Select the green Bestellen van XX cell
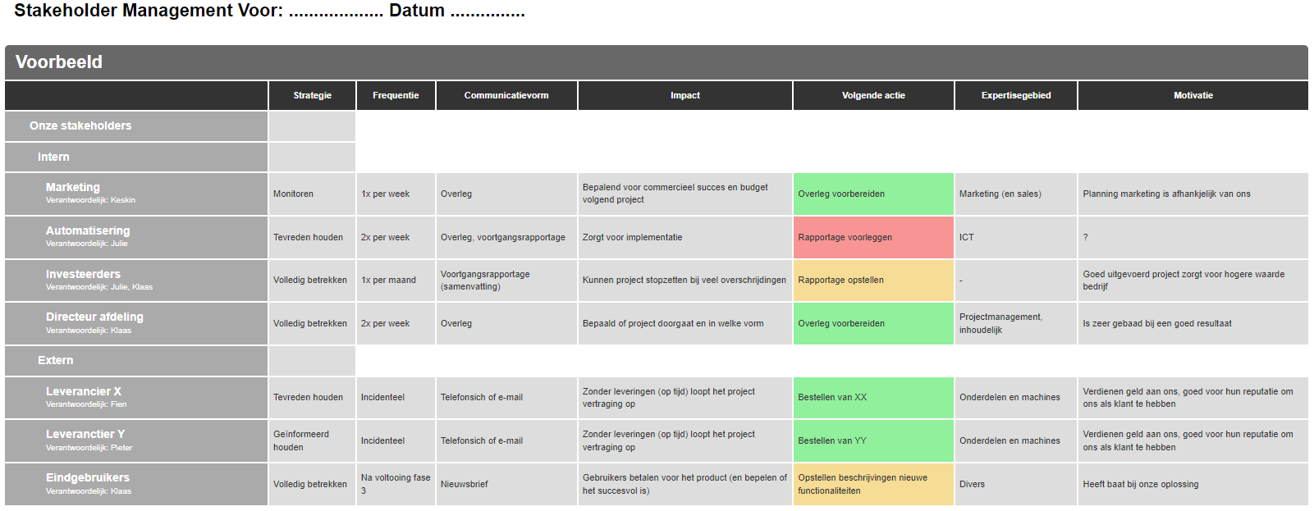The height and width of the screenshot is (511, 1314). pyautogui.click(x=873, y=397)
